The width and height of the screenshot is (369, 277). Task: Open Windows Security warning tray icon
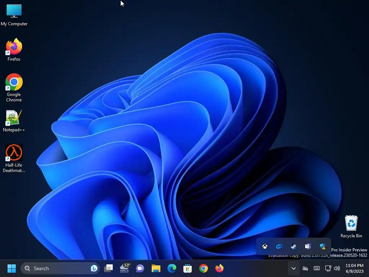323,246
